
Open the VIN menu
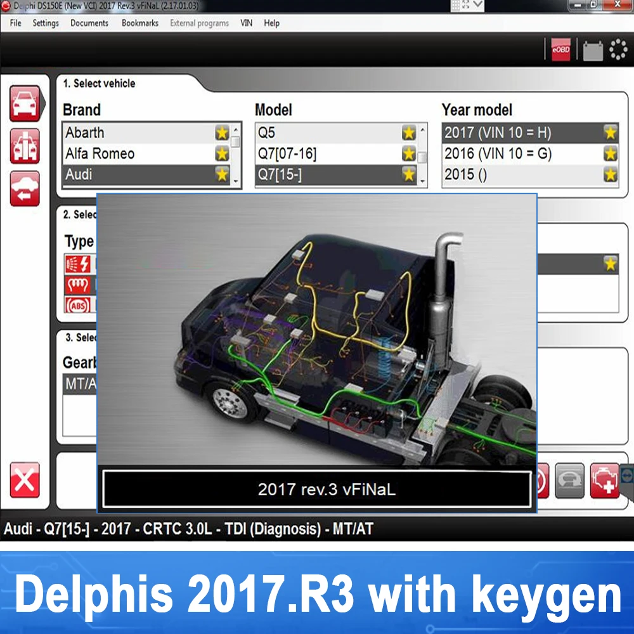(x=246, y=23)
